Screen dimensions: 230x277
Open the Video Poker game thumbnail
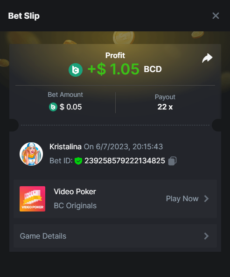point(32,199)
